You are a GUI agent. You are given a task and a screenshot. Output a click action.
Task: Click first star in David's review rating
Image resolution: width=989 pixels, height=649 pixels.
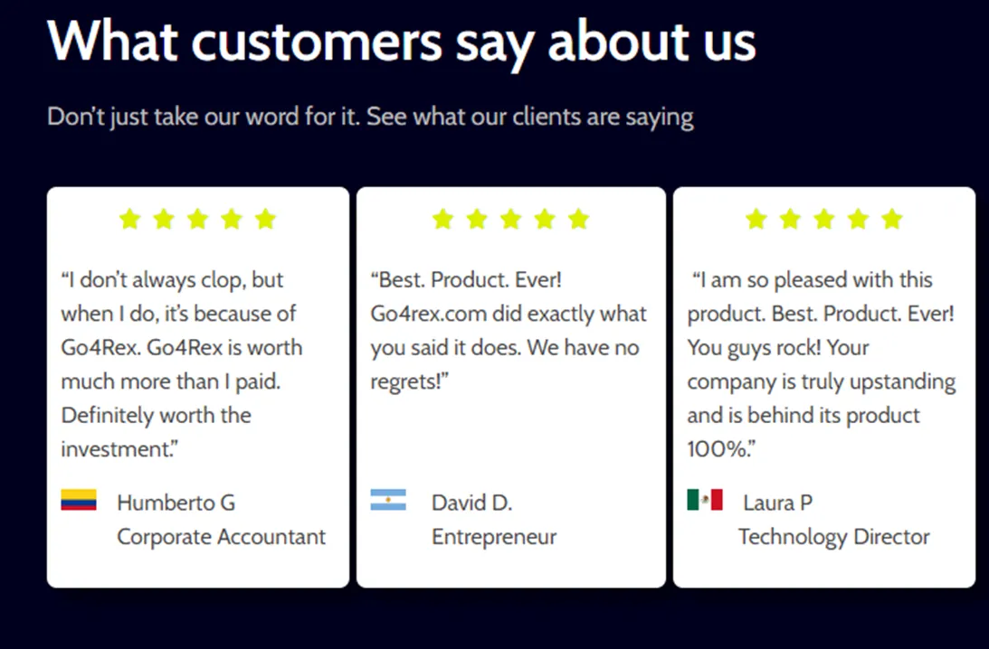[442, 220]
